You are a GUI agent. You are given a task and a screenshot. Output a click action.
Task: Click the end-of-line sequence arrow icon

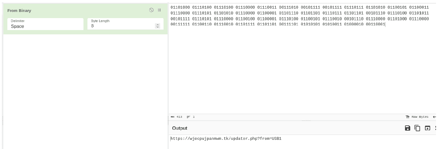(434, 117)
